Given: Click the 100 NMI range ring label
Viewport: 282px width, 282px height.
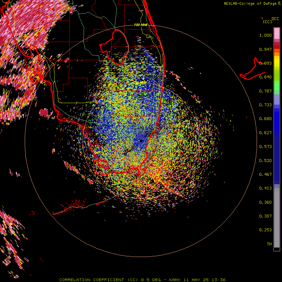Looking at the screenshot, I should [x=141, y=25].
